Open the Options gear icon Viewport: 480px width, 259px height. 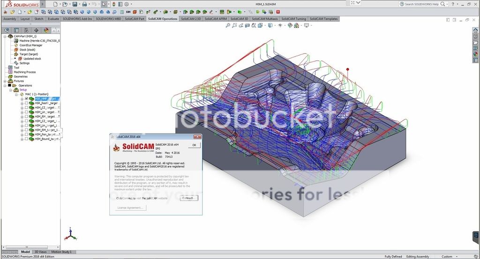[x=127, y=4]
